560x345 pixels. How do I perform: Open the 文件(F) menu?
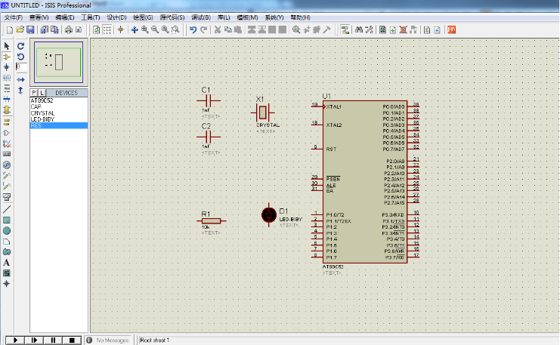coord(13,17)
